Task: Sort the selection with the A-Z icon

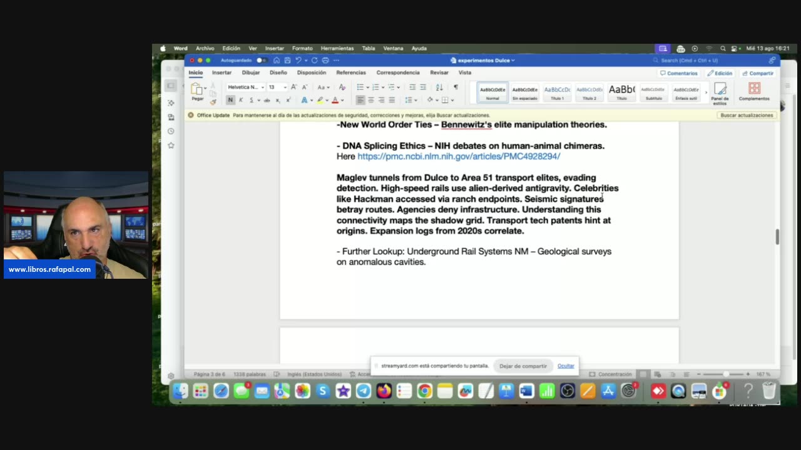Action: click(439, 87)
